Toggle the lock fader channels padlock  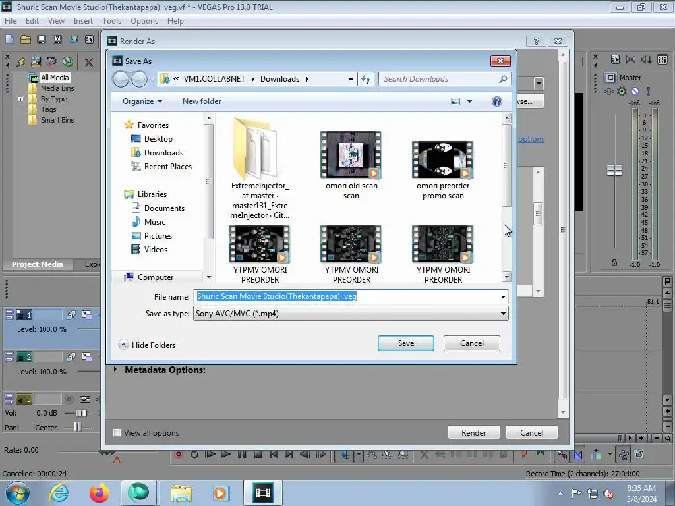(x=614, y=262)
